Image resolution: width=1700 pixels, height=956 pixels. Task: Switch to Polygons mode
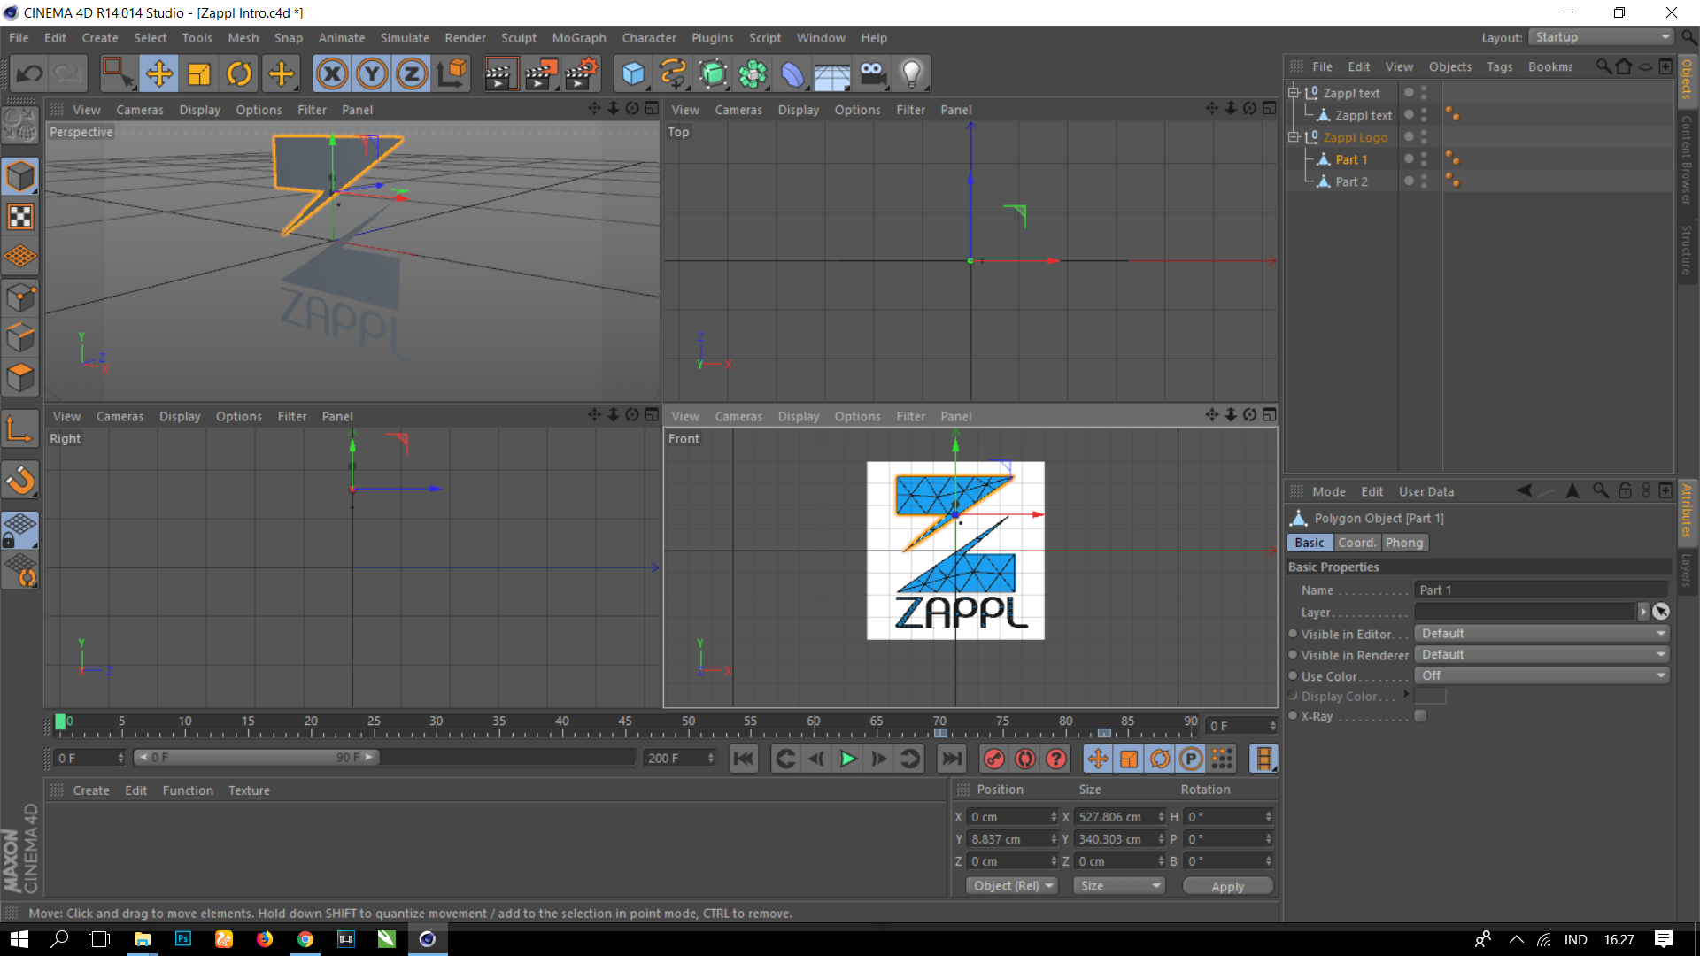(20, 378)
